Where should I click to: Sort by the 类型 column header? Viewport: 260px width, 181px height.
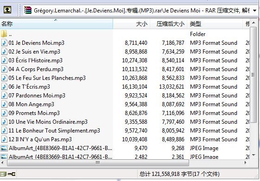[x=215, y=24]
